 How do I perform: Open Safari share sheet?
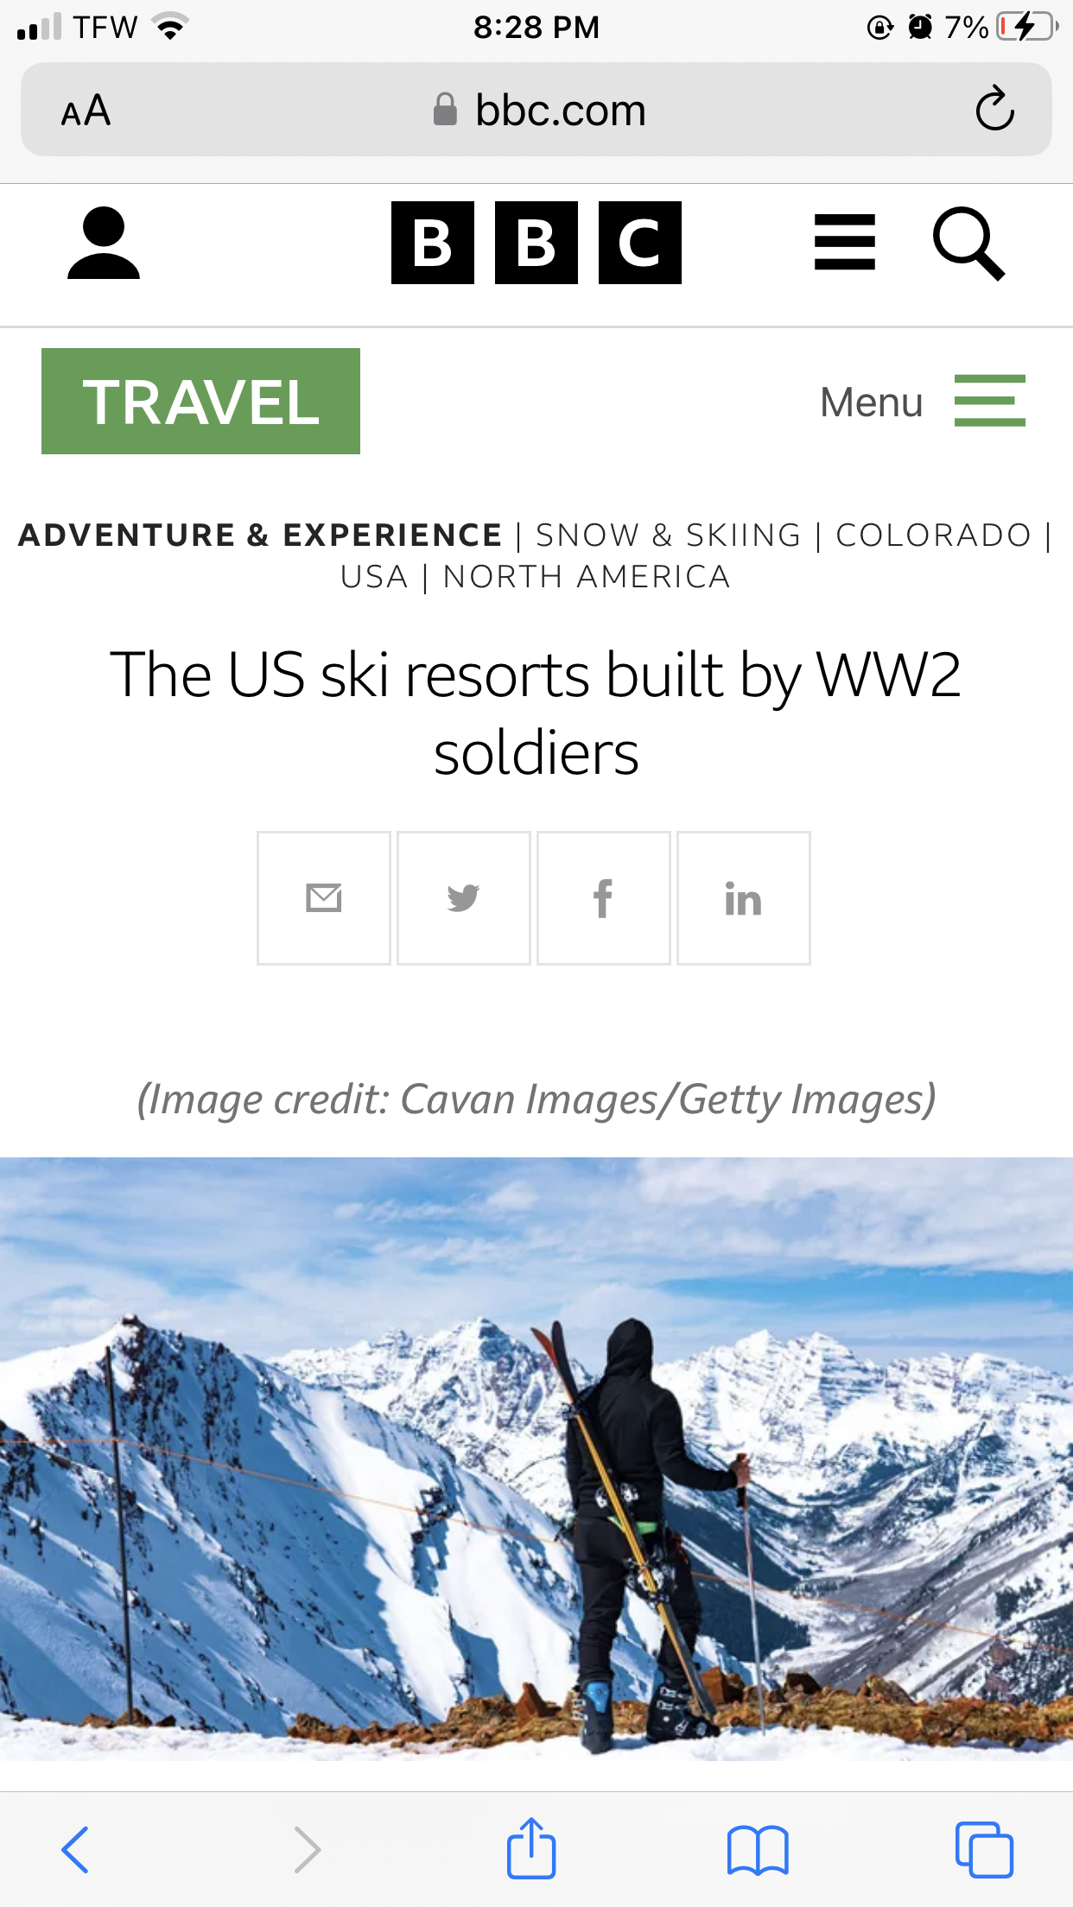[x=531, y=1847]
